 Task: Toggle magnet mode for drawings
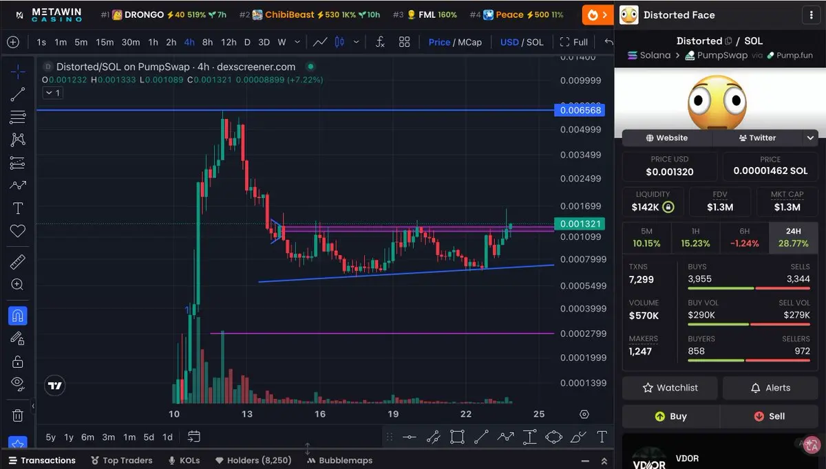click(x=18, y=316)
